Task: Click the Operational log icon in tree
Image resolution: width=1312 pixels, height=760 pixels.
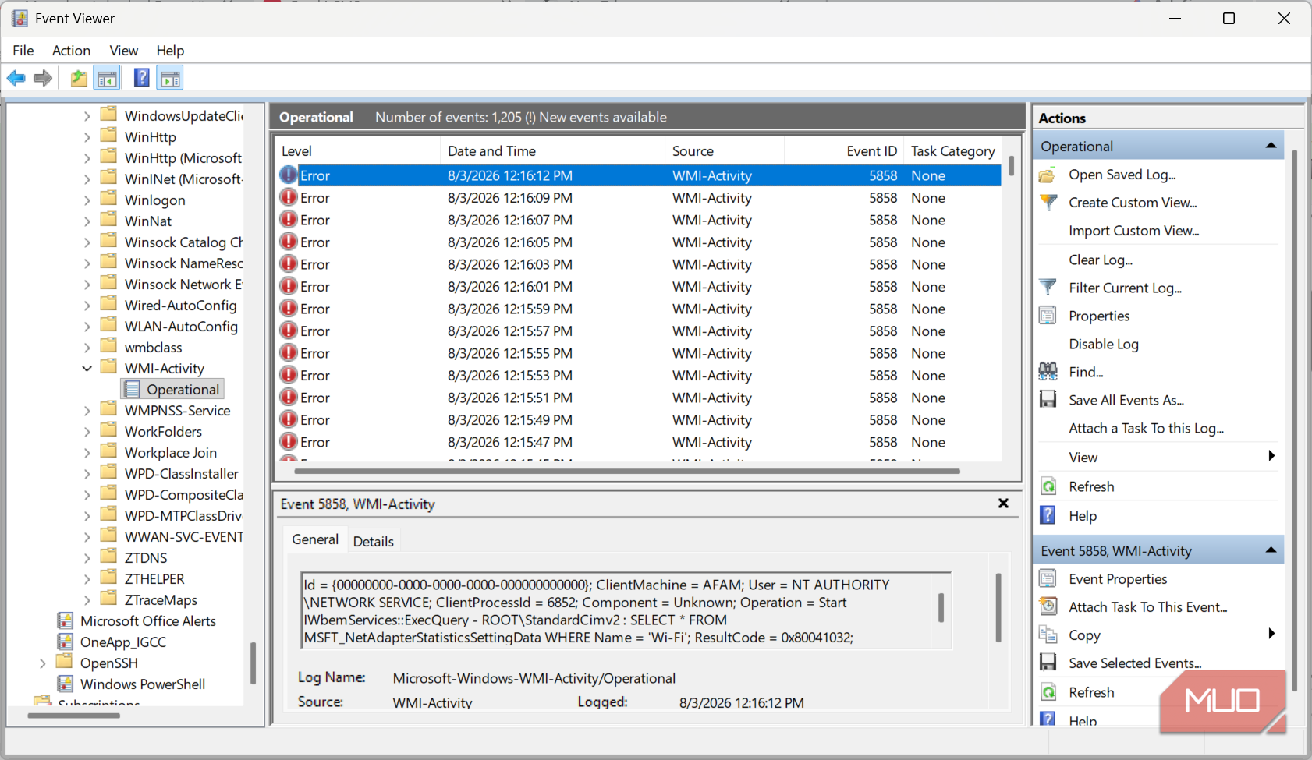Action: (x=133, y=389)
